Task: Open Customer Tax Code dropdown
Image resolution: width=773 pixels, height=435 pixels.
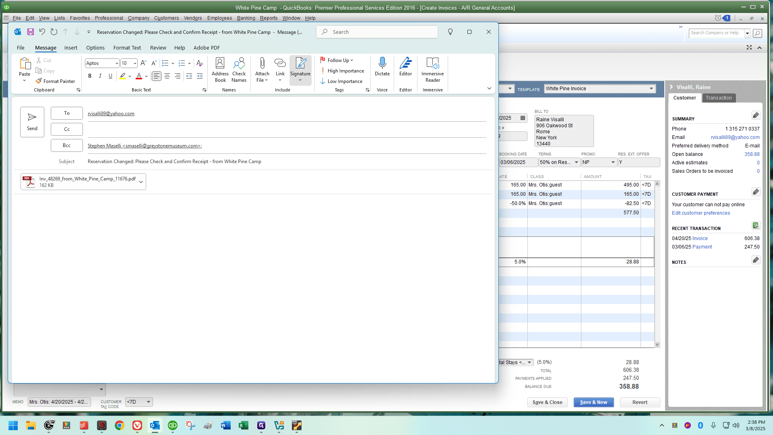Action: [149, 402]
